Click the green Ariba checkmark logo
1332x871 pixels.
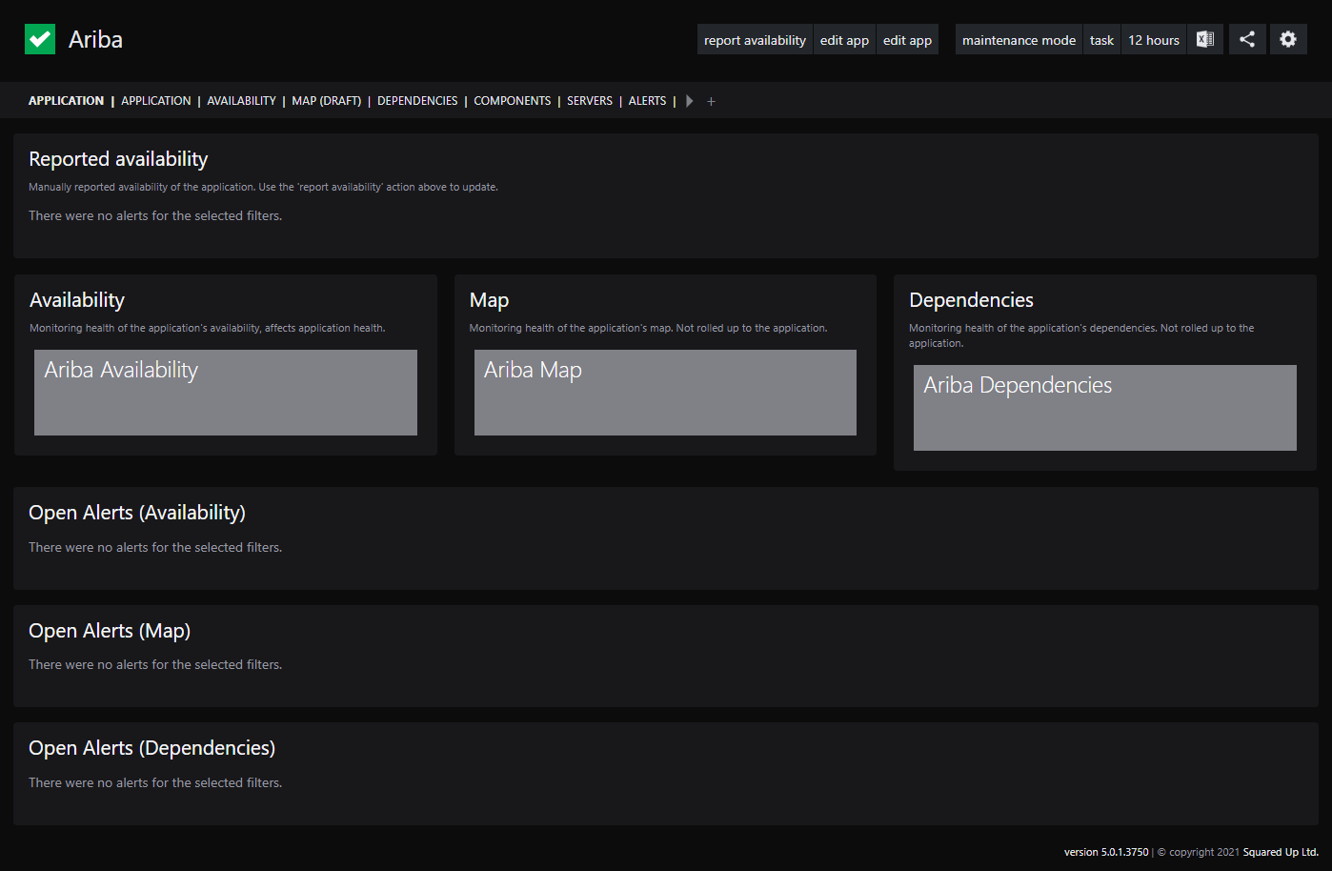[39, 39]
